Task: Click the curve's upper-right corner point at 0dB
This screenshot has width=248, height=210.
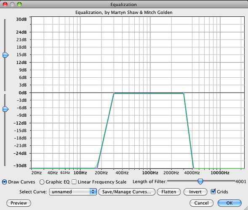Action: tap(184, 93)
